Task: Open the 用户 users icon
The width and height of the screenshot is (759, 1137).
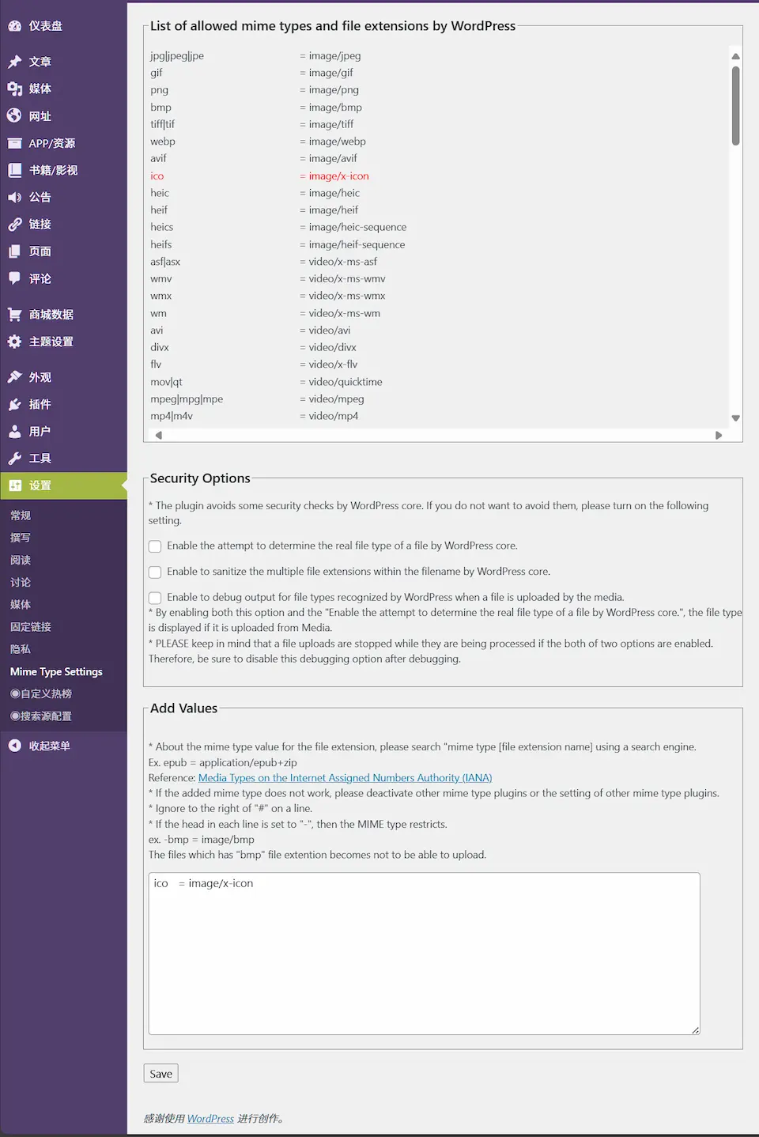Action: point(15,431)
